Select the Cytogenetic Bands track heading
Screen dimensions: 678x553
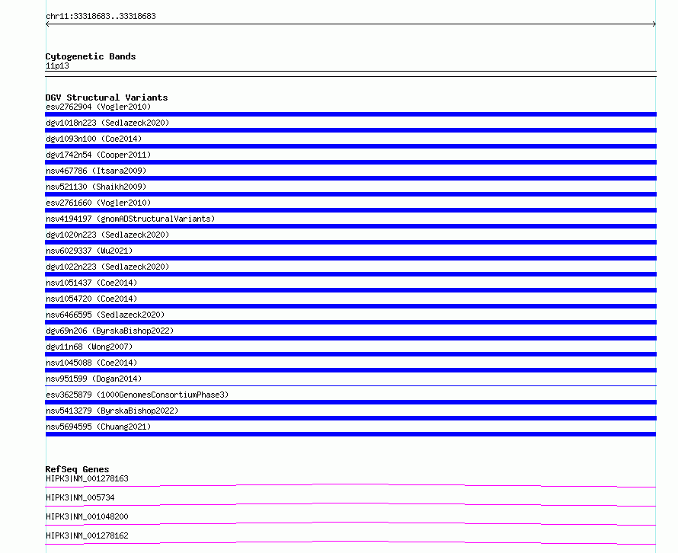click(x=91, y=56)
